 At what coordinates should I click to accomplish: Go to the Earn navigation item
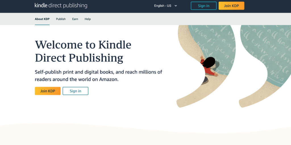coord(75,19)
